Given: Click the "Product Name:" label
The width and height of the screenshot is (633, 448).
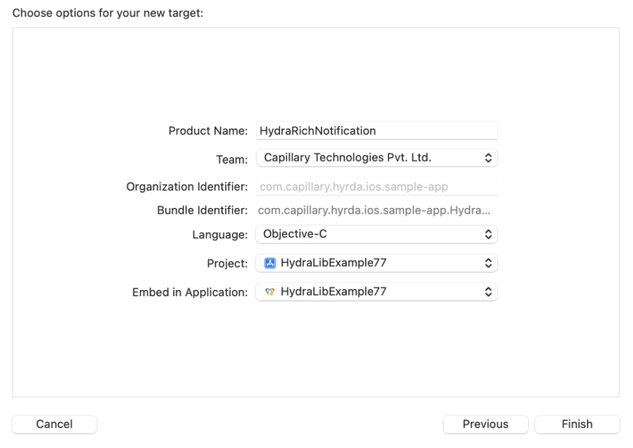Looking at the screenshot, I should pyautogui.click(x=208, y=131).
